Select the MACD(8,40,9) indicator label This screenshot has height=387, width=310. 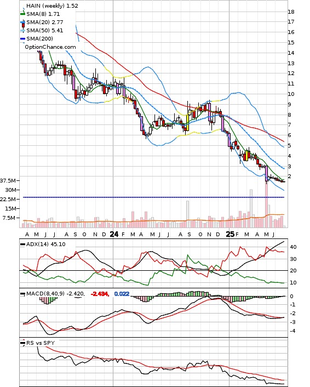click(x=45, y=293)
